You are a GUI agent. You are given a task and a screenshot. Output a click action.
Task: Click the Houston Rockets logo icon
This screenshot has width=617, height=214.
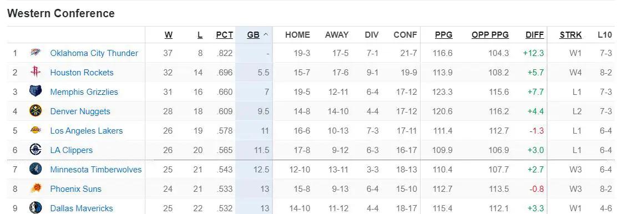tap(36, 72)
